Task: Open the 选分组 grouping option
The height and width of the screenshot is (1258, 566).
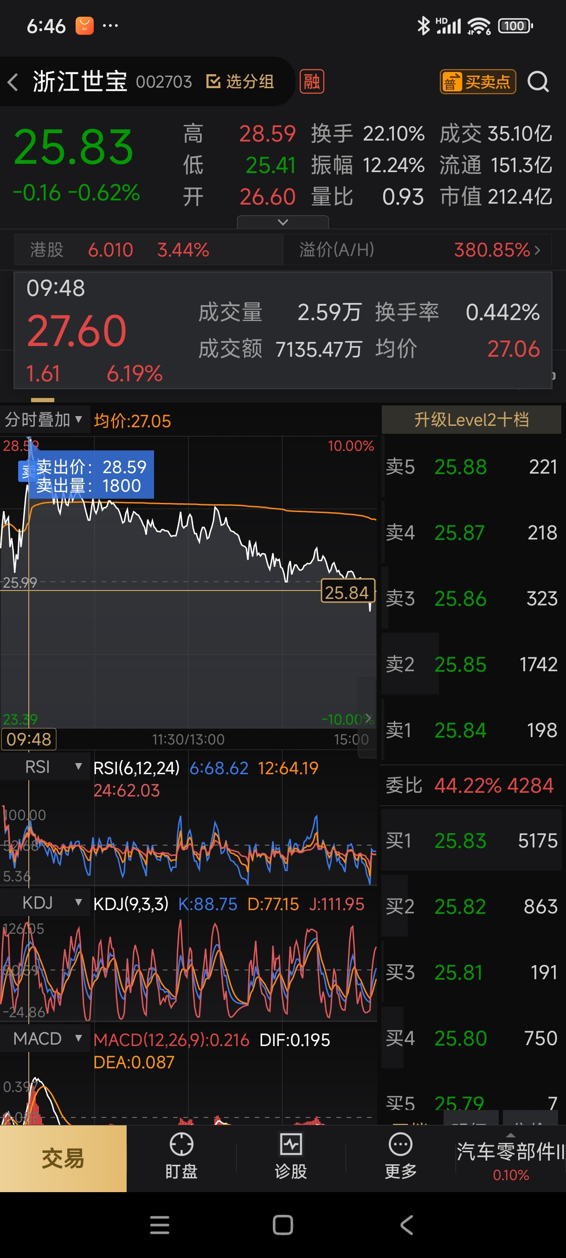Action: pyautogui.click(x=240, y=82)
